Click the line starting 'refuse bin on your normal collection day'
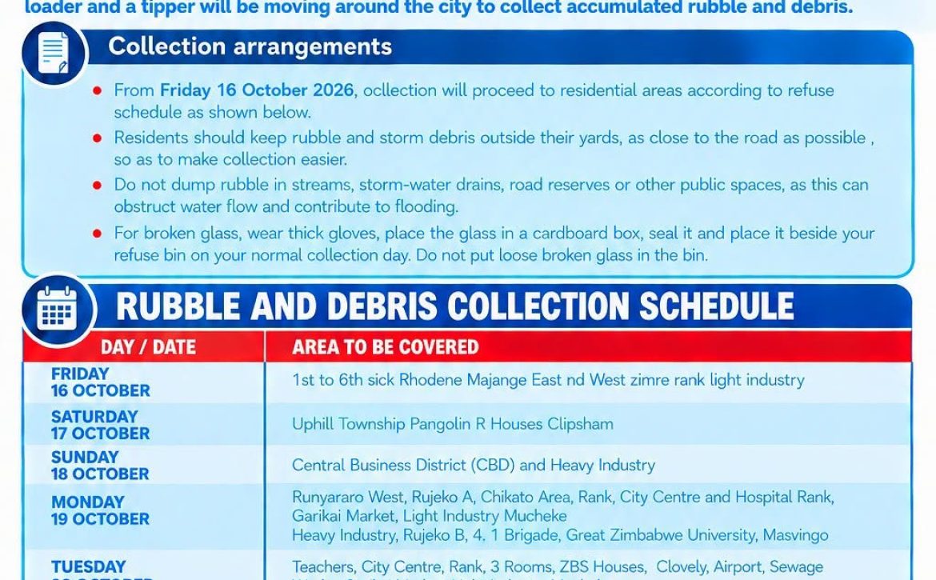Viewport: 936px width, 580px height. pyautogui.click(x=410, y=255)
